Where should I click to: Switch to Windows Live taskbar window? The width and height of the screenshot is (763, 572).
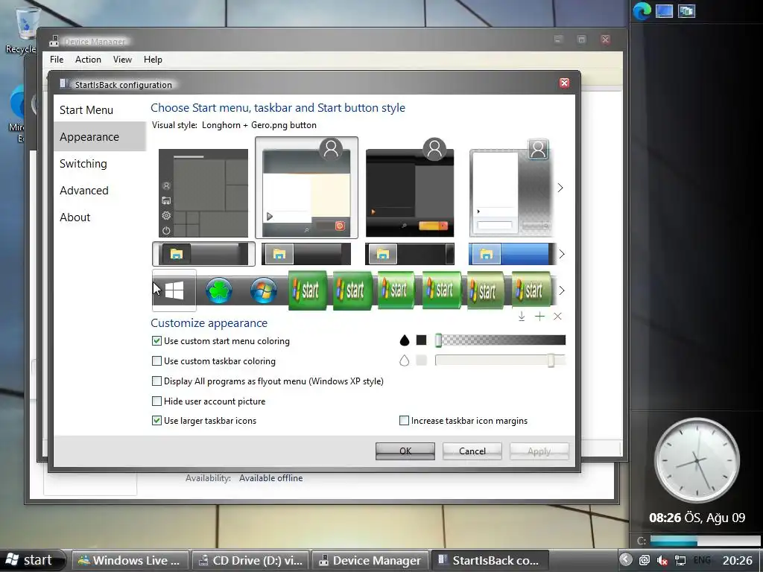click(x=130, y=560)
